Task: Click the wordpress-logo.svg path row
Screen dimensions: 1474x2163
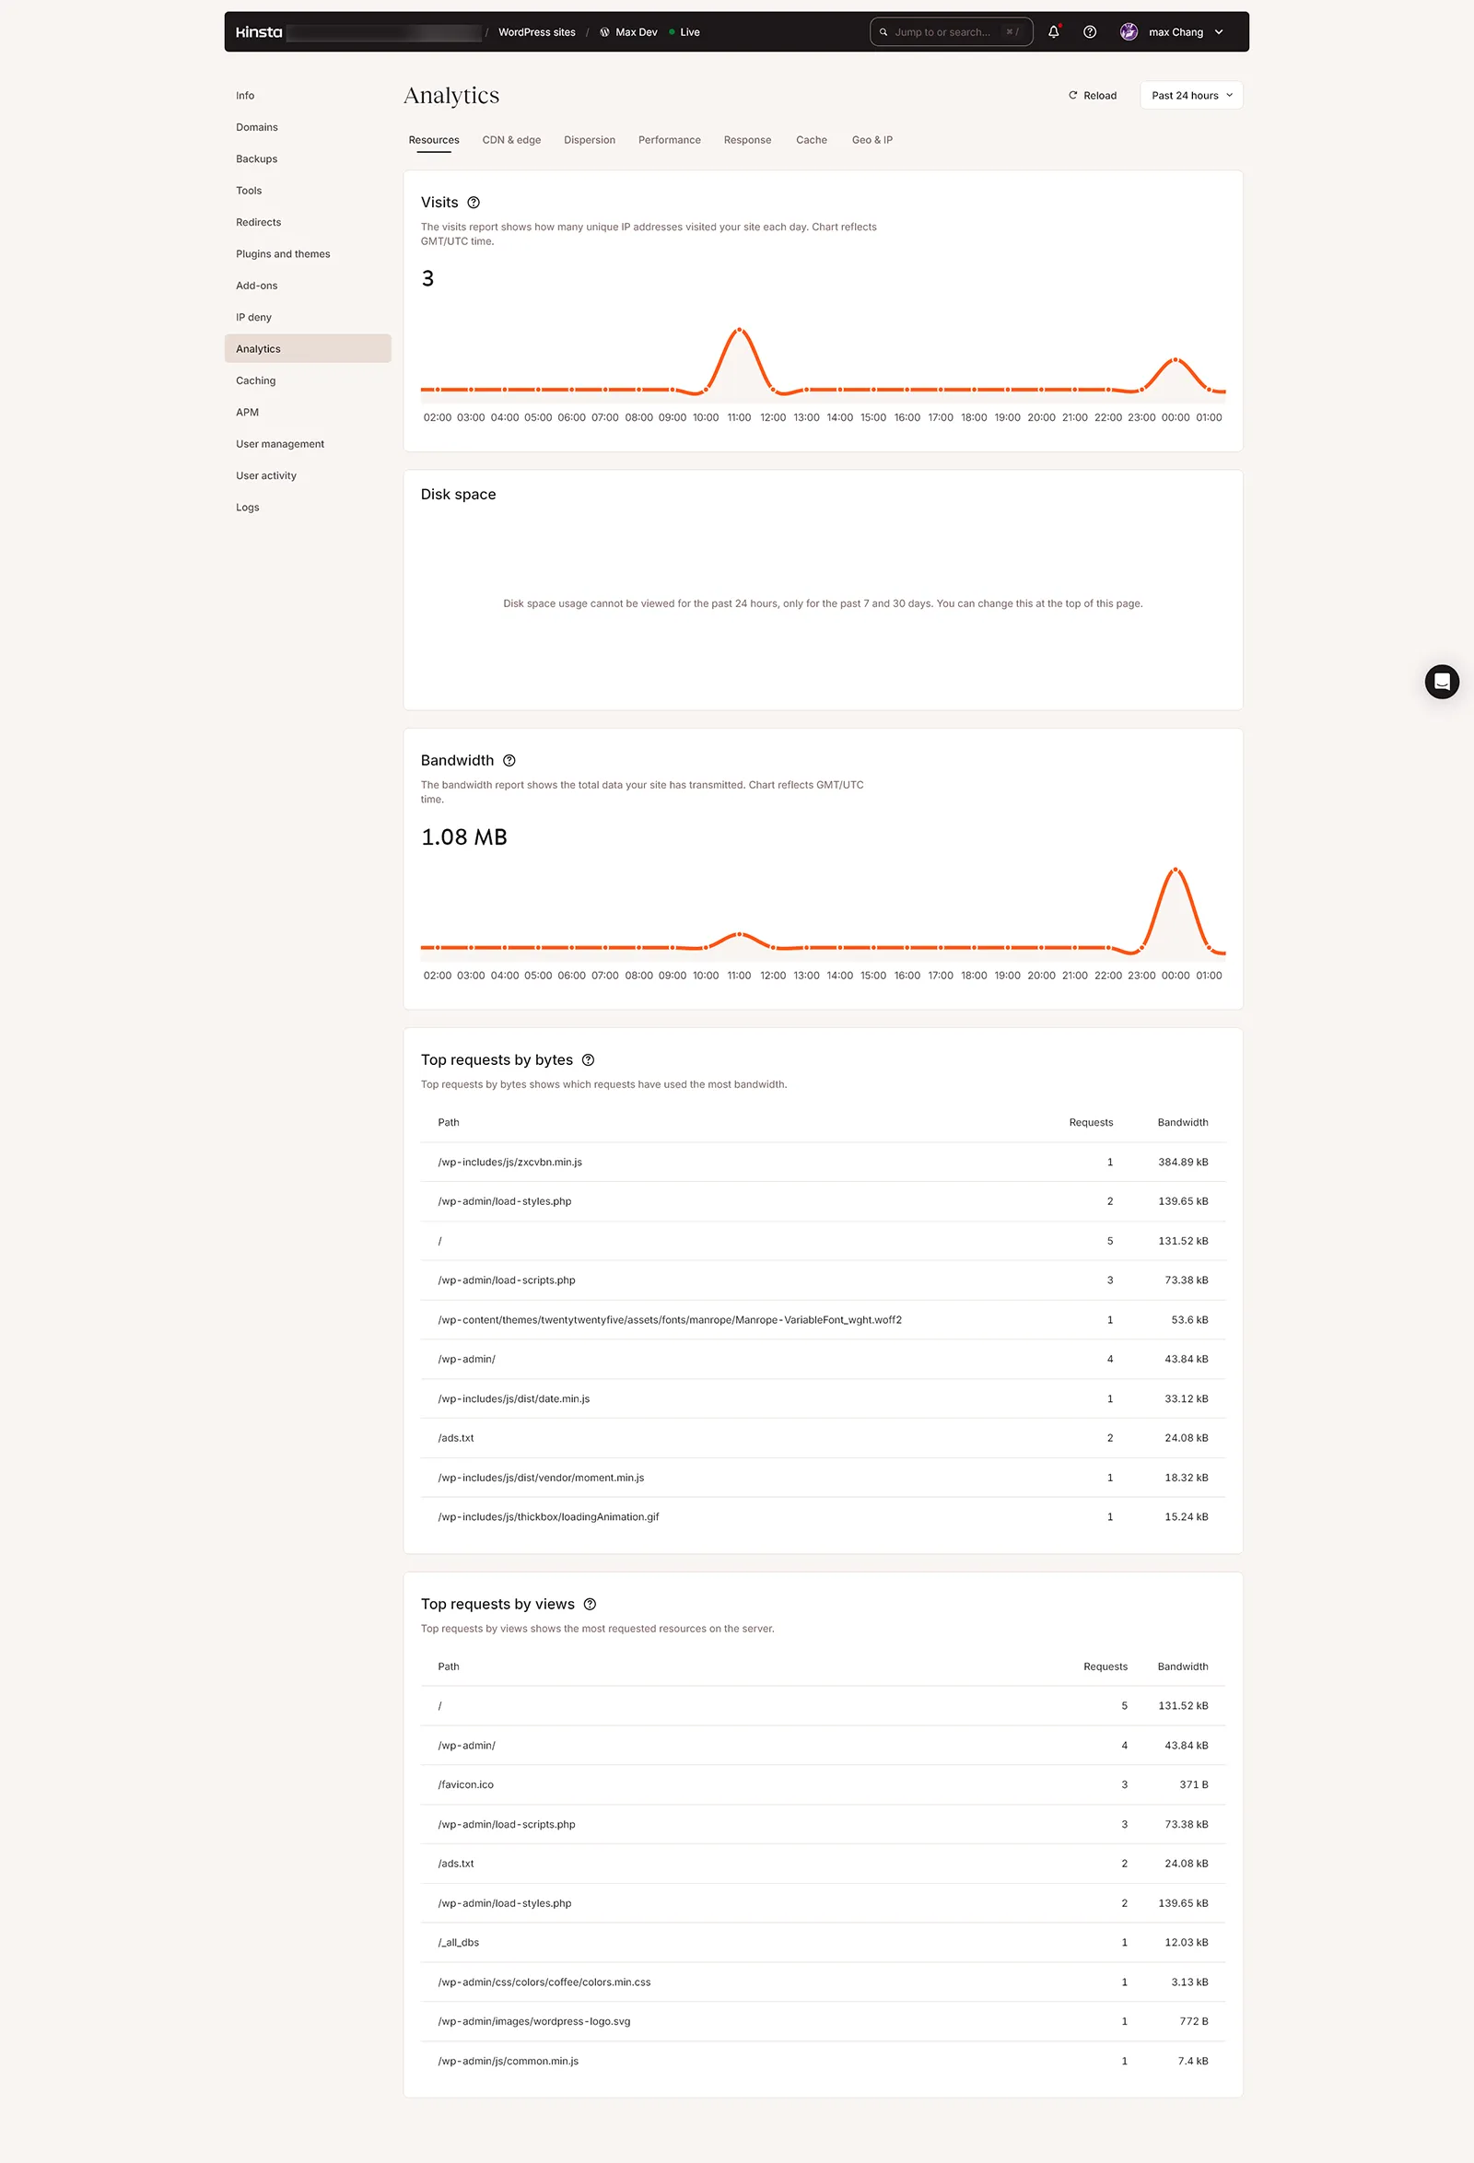Action: point(823,2020)
